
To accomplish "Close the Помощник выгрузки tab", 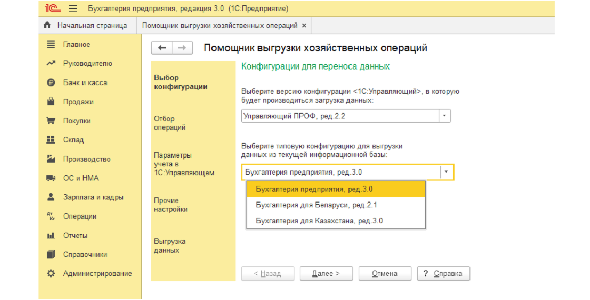I will [x=304, y=26].
